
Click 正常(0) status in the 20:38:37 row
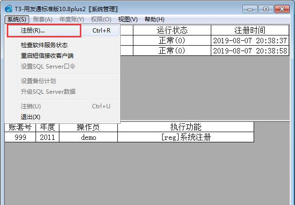172,40
